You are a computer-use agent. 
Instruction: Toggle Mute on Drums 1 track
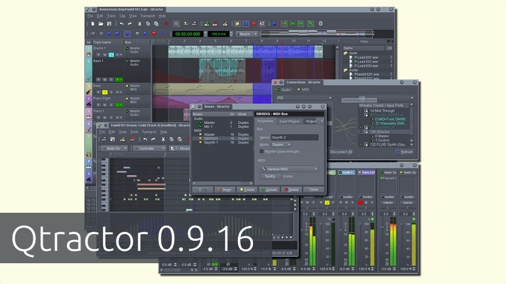[x=105, y=55]
